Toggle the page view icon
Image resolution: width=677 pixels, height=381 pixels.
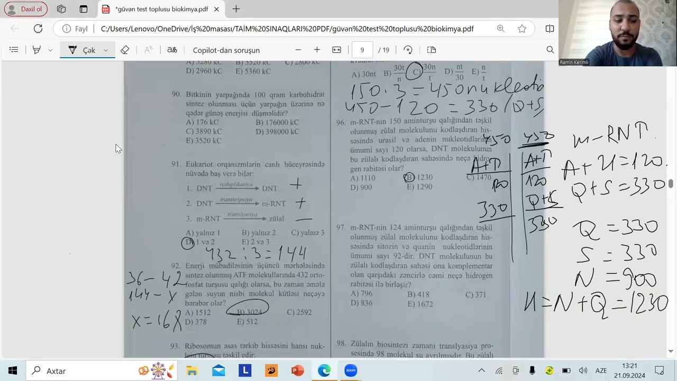click(x=432, y=50)
